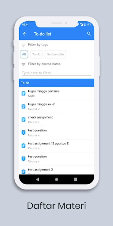
Task: Tap clipboard icon for tugas minggu pertama
Action: pyautogui.click(x=24, y=93)
